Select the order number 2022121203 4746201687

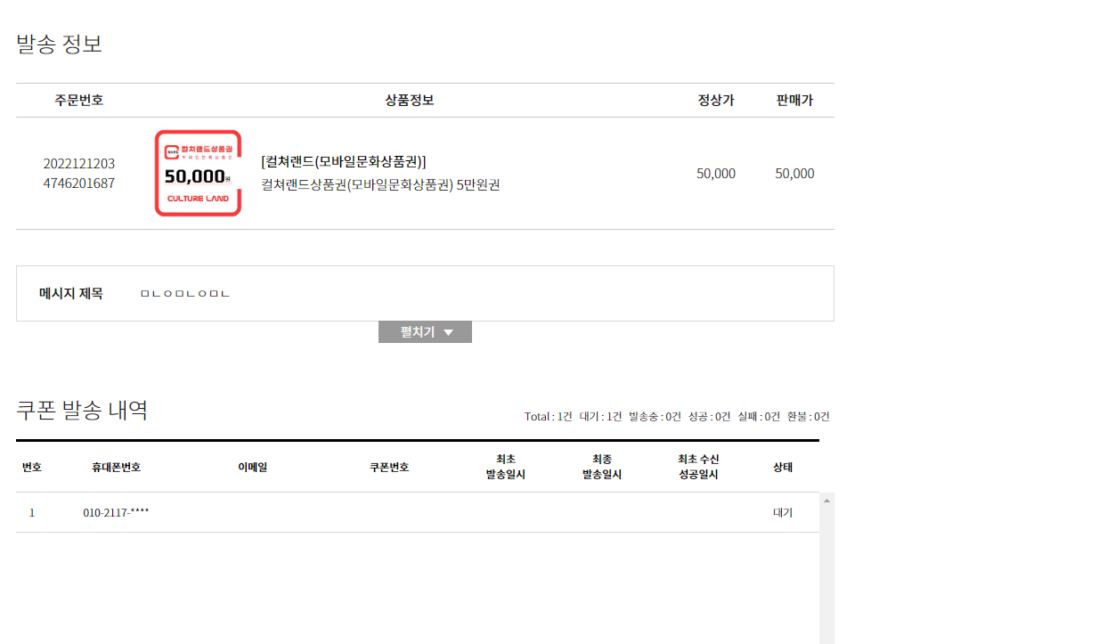click(x=79, y=174)
